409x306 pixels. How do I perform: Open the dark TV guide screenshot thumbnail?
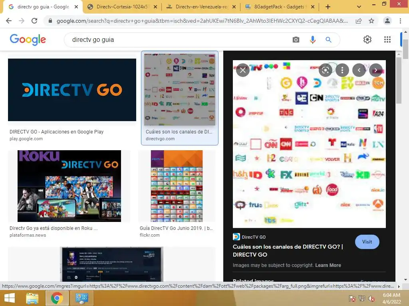click(x=112, y=264)
